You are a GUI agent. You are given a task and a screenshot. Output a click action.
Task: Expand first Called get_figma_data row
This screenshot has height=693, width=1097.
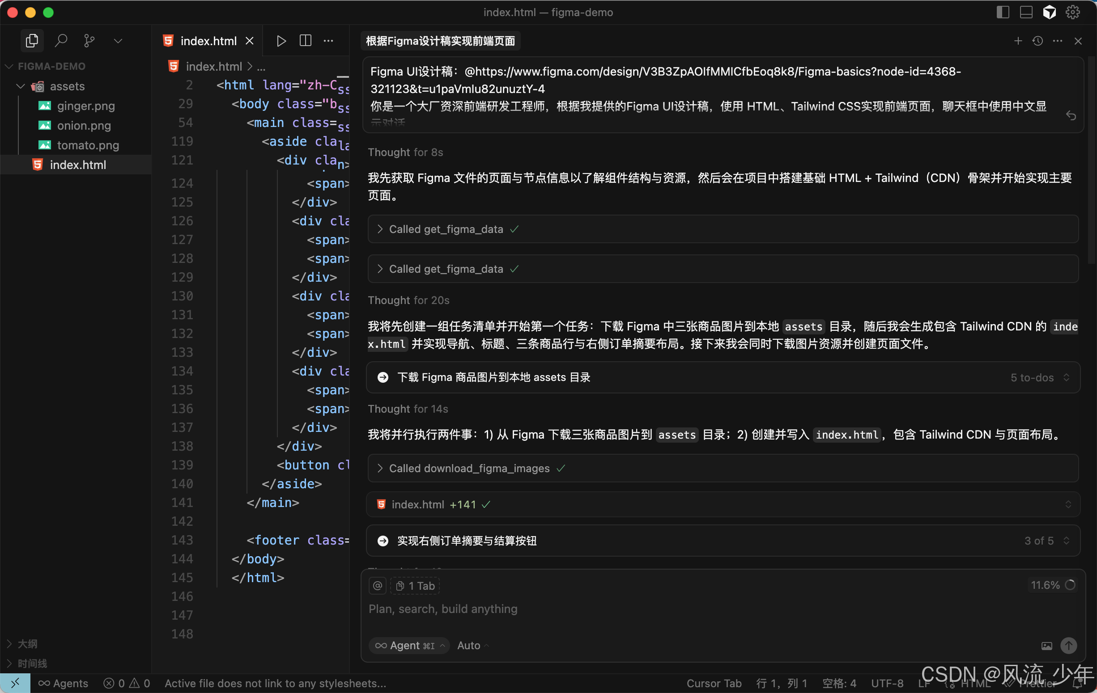pos(723,229)
